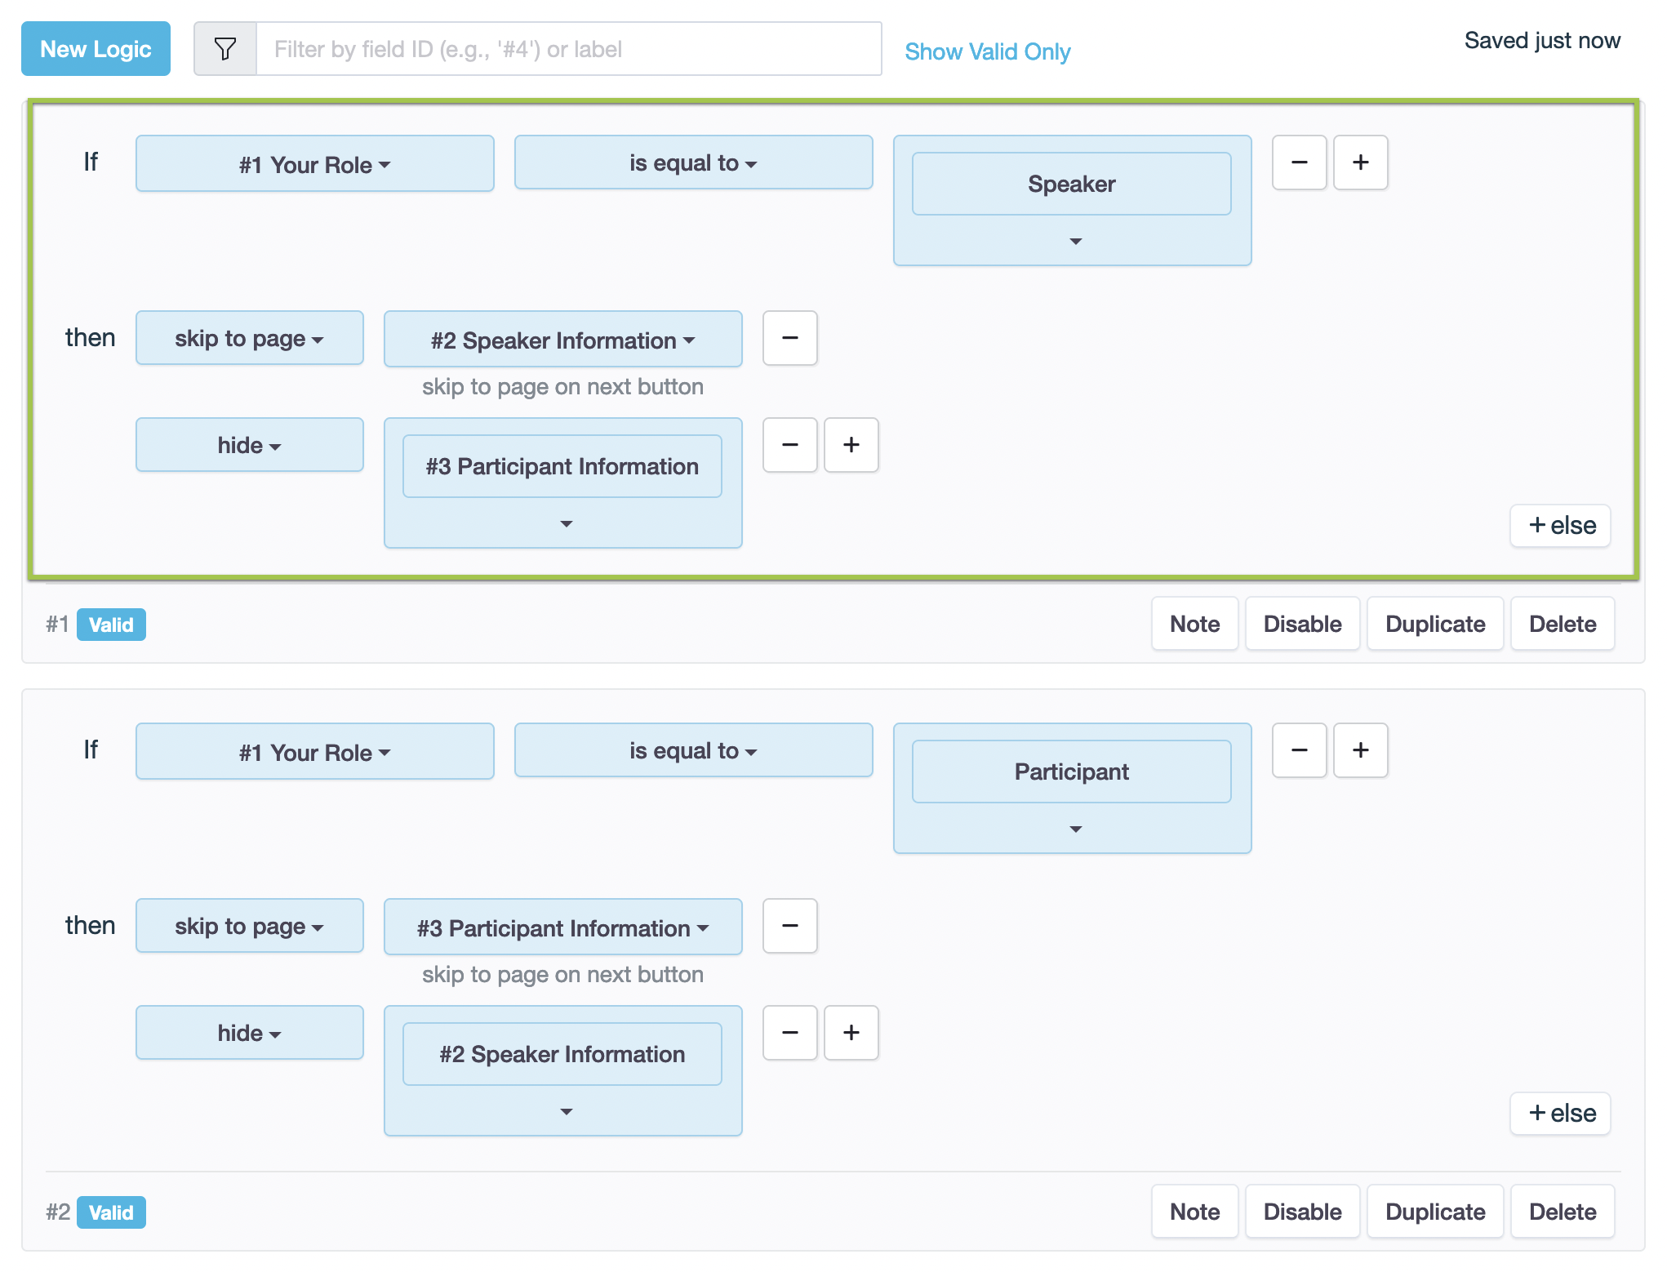Viewport: 1667px width, 1272px height.
Task: Open the Speaker value dropdown
Action: [1075, 241]
